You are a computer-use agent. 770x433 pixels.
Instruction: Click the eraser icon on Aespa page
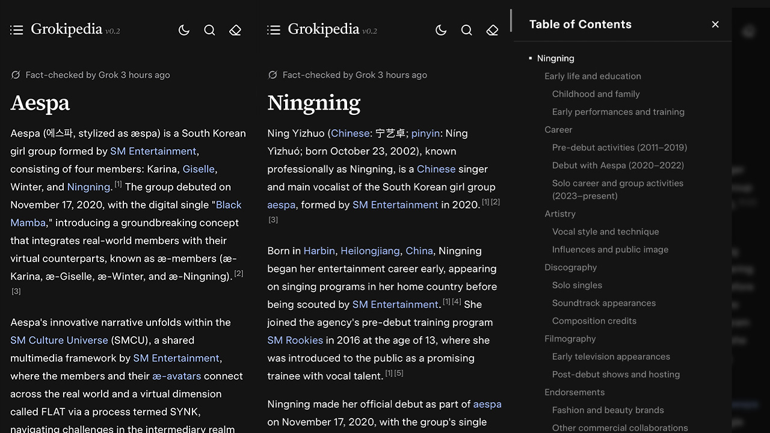pos(235,30)
